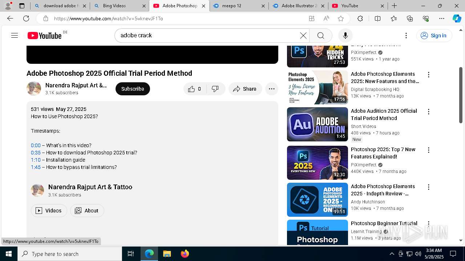
Task: View site information lock icon
Action: click(x=45, y=18)
